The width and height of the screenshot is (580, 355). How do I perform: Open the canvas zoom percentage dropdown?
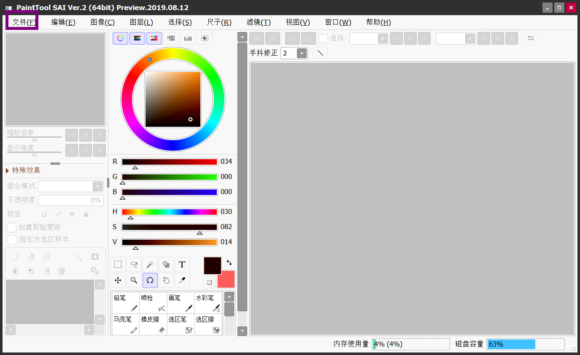(x=383, y=38)
